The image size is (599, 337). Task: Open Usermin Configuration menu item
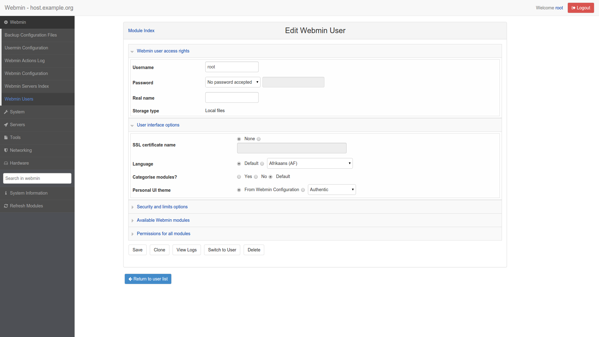pyautogui.click(x=38, y=48)
